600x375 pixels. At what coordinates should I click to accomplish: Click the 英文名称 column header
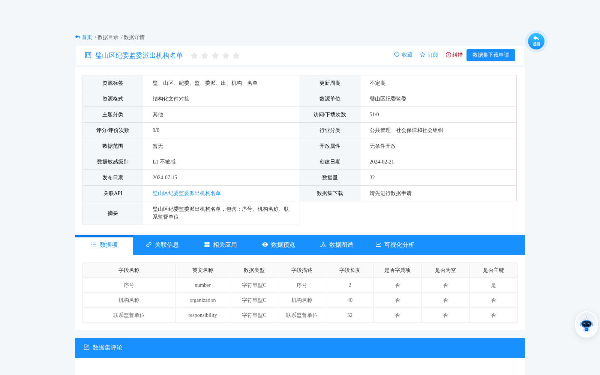click(x=203, y=270)
